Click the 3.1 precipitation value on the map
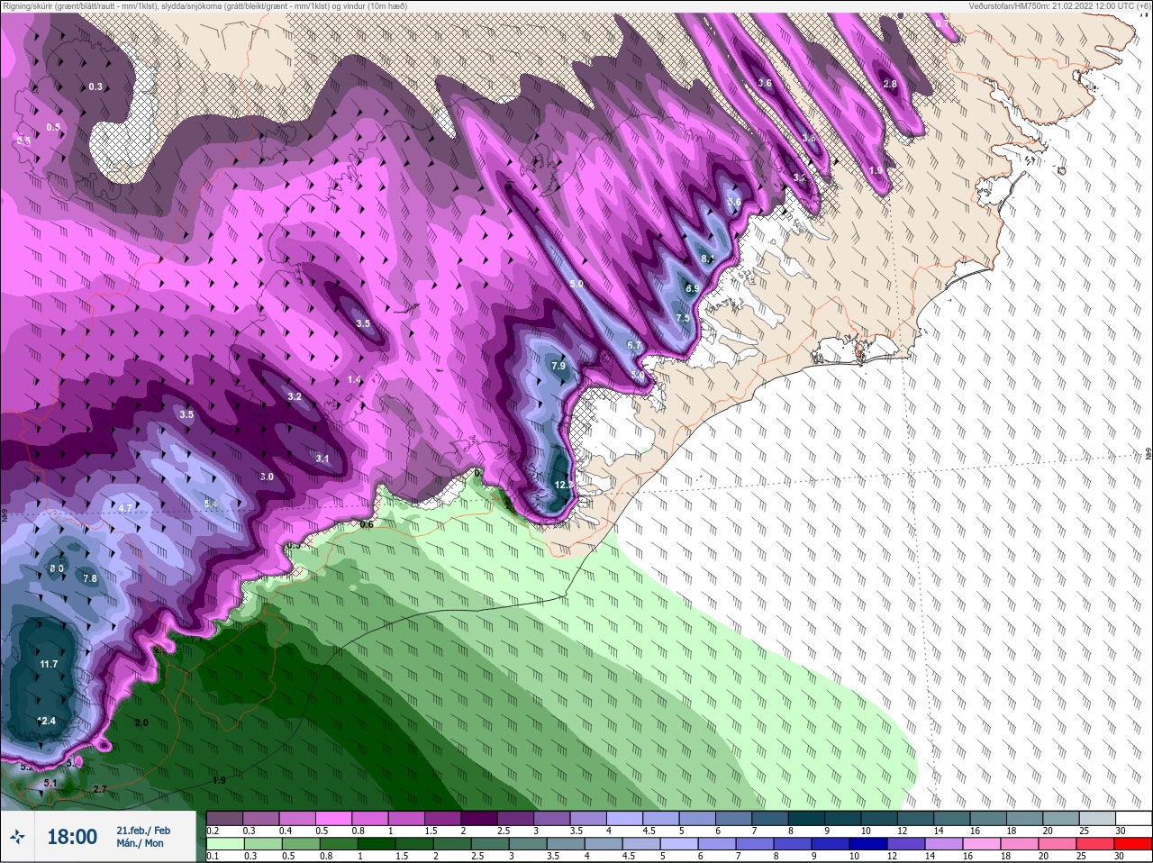This screenshot has width=1153, height=863. [x=322, y=459]
